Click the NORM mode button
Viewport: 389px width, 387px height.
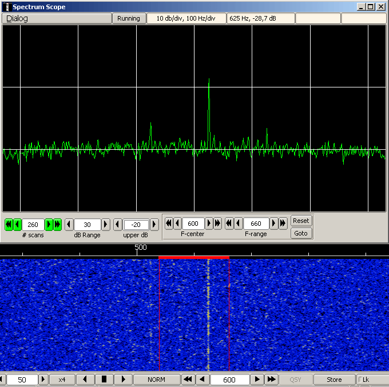click(157, 380)
